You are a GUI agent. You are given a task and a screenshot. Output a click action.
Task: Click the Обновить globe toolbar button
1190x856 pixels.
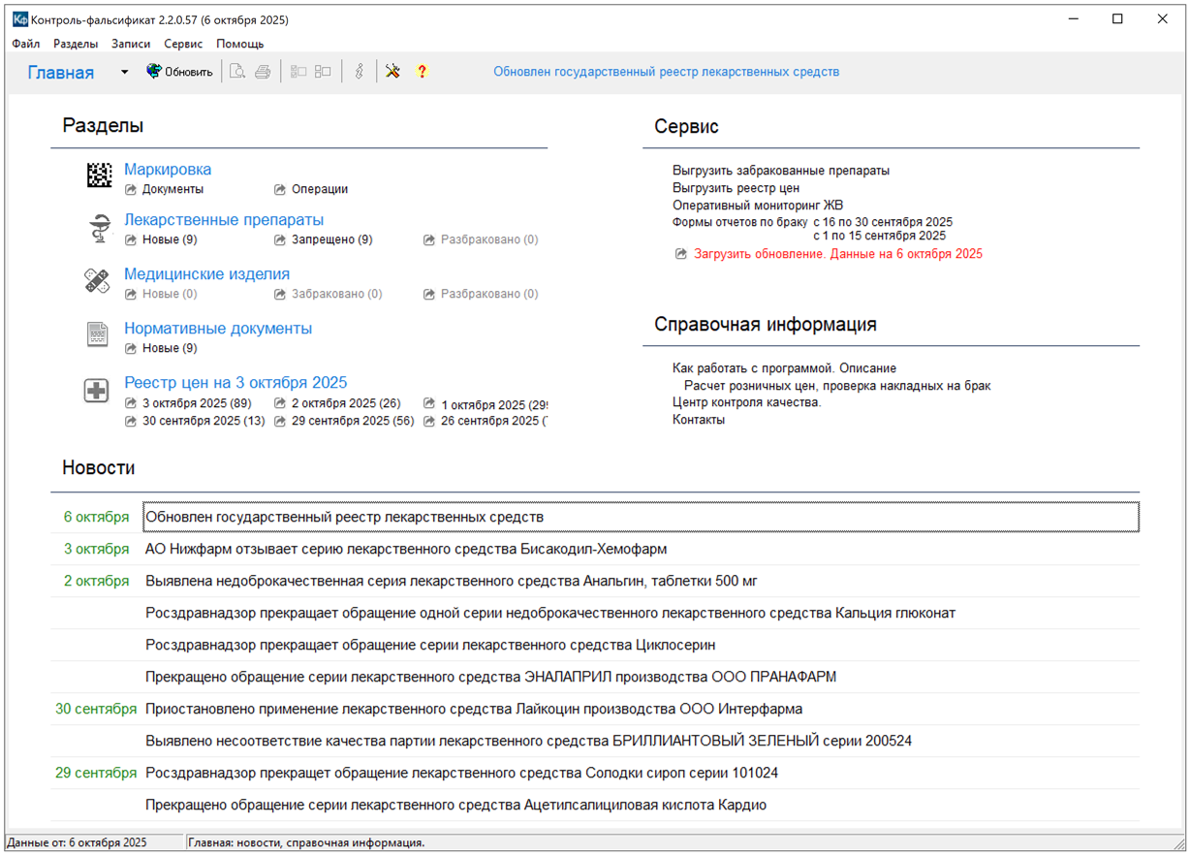coord(179,72)
